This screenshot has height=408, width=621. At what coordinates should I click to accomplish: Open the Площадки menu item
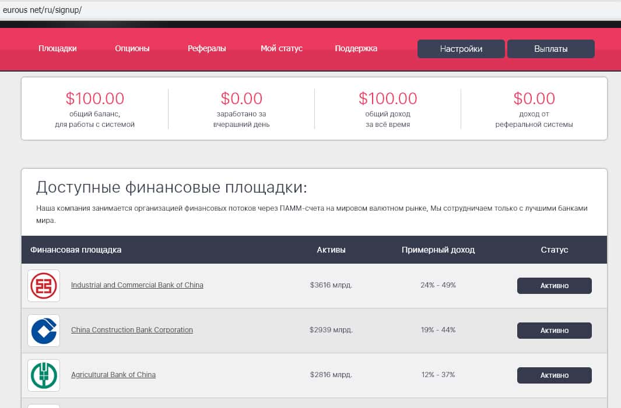click(57, 49)
